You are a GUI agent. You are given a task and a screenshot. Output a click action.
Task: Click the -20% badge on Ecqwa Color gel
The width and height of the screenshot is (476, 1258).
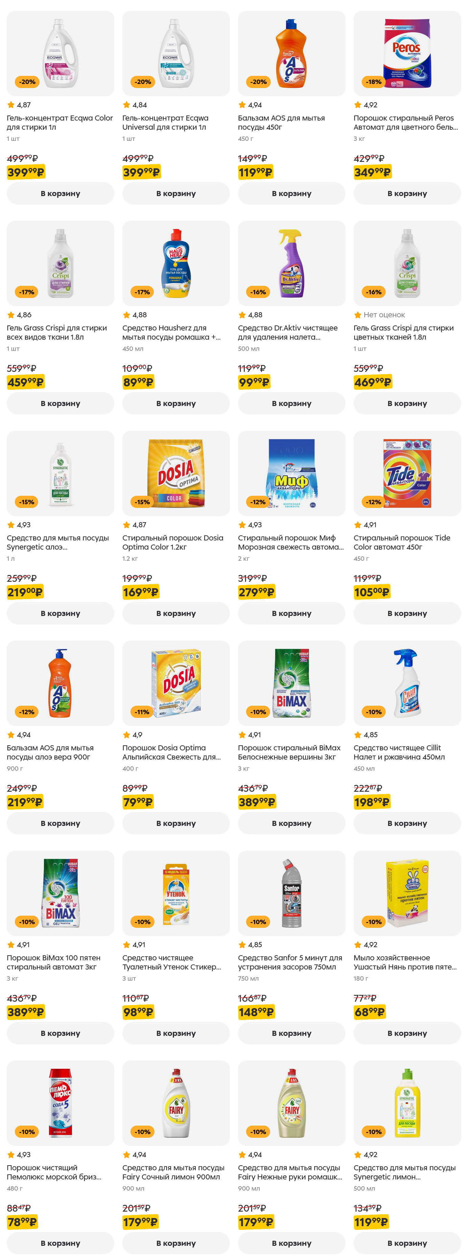click(x=27, y=82)
